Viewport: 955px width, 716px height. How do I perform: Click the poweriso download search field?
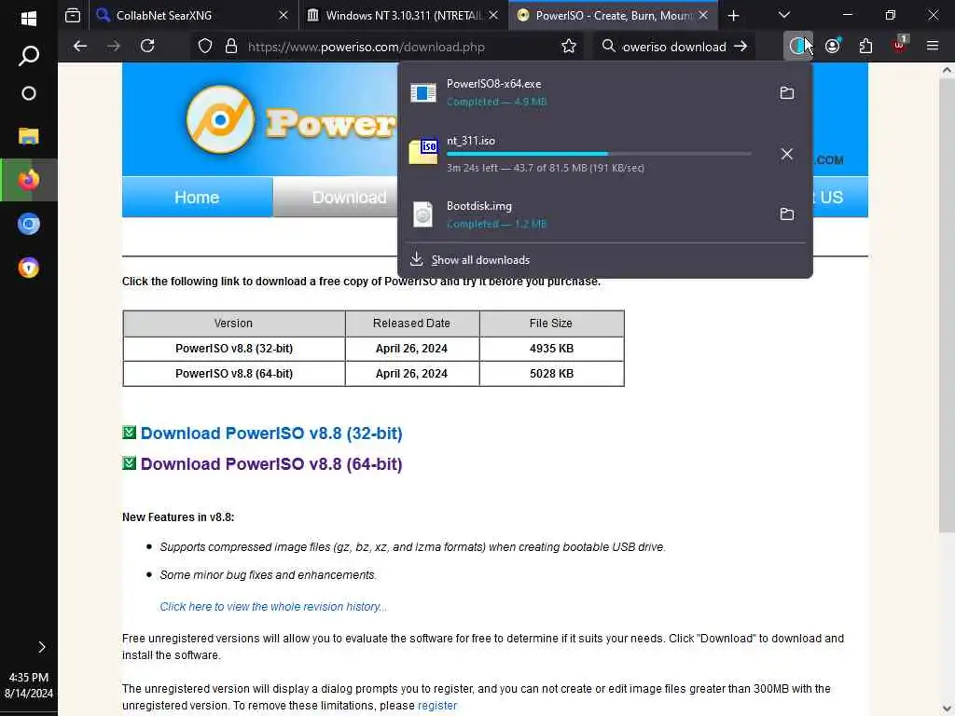pos(673,47)
